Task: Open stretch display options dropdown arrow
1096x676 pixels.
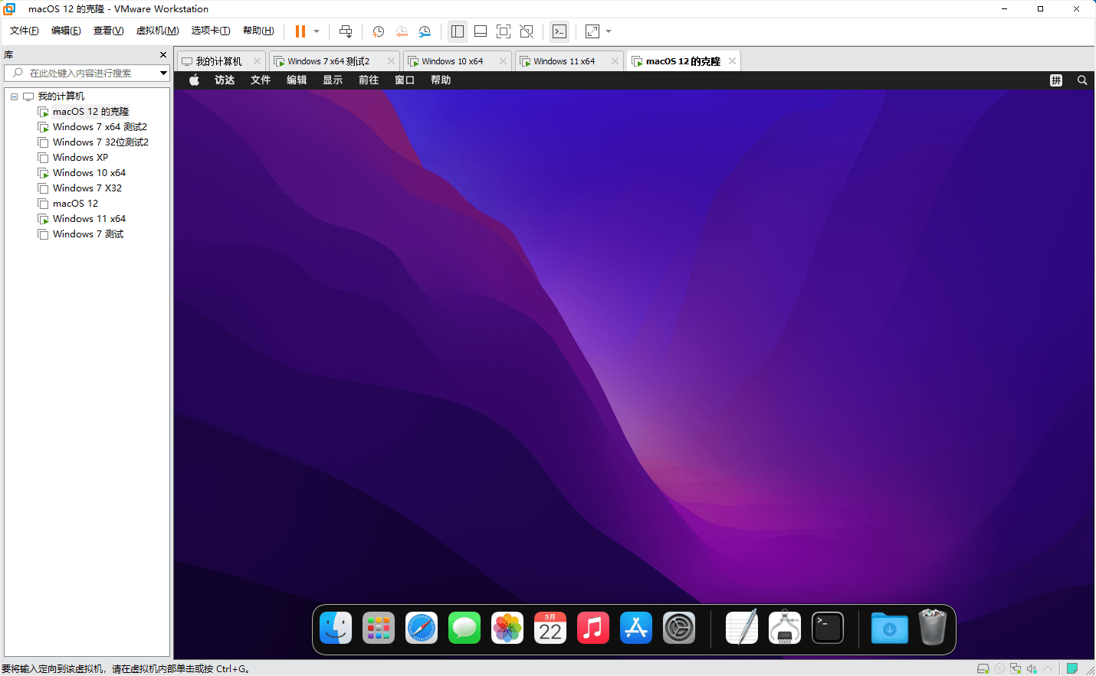Action: pos(609,31)
